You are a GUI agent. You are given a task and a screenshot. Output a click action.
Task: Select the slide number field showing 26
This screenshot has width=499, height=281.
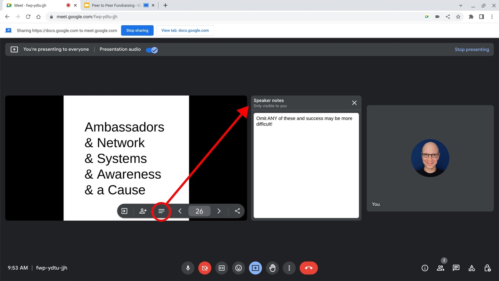199,211
